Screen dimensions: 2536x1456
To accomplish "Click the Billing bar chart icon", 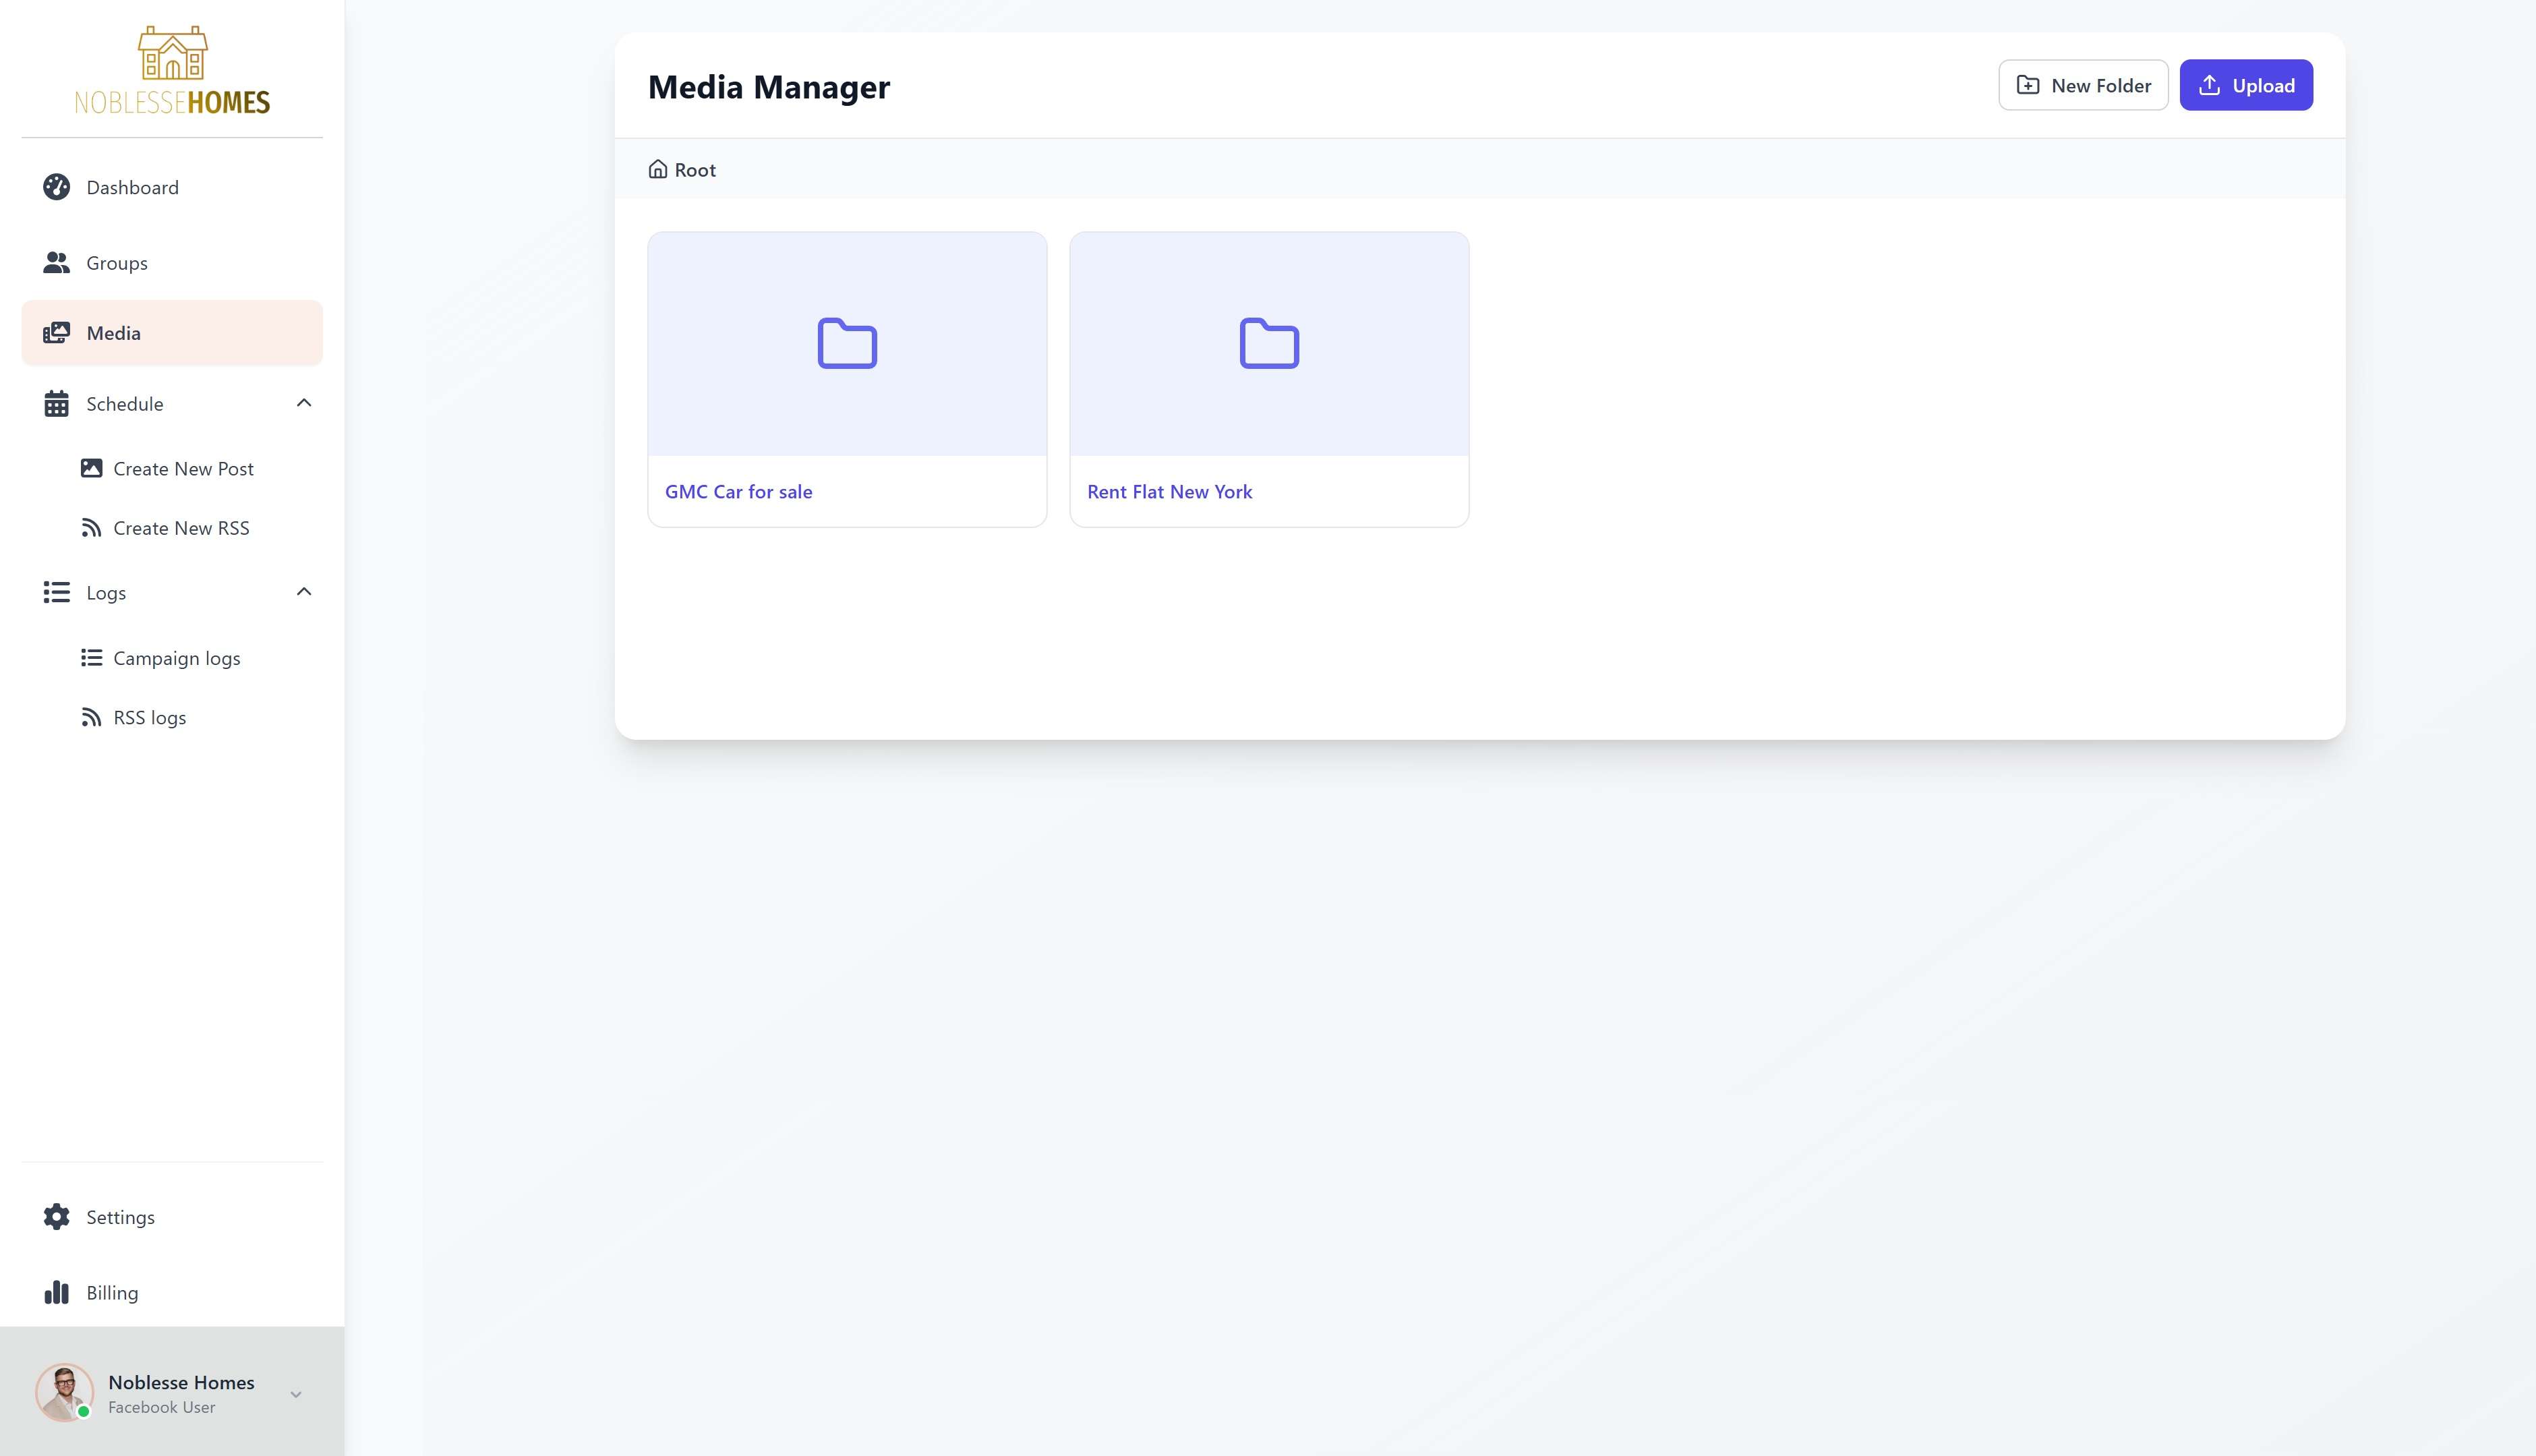I will [57, 1293].
